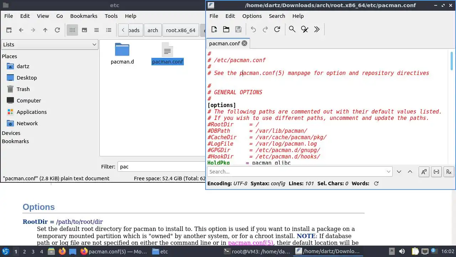456x257 pixels.
Task: Click the 16:02 clock on the taskbar
Action: click(x=448, y=251)
